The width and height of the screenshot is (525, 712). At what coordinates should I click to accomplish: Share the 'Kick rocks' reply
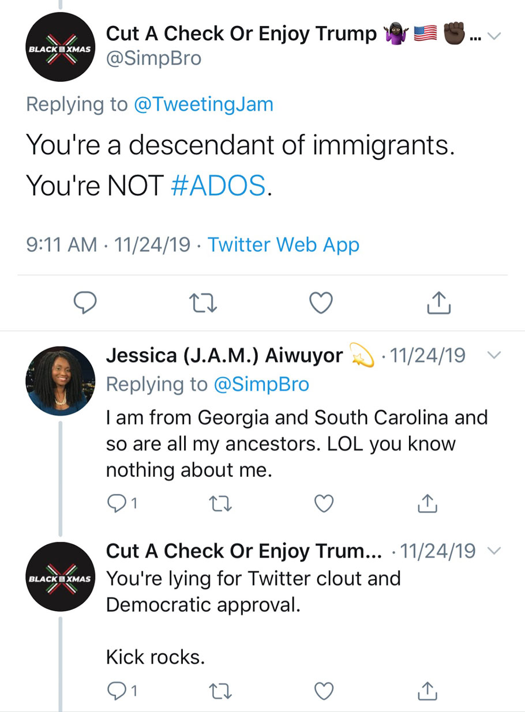tap(427, 691)
